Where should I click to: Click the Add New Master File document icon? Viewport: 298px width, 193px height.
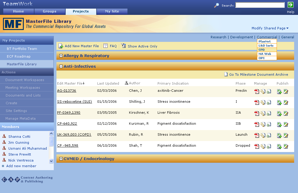point(61,46)
